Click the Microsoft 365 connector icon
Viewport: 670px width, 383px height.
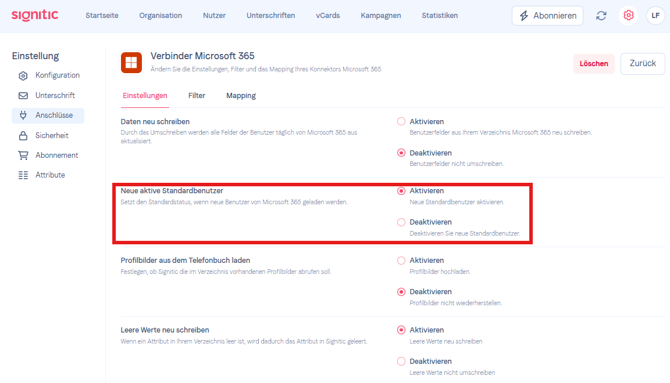click(131, 62)
